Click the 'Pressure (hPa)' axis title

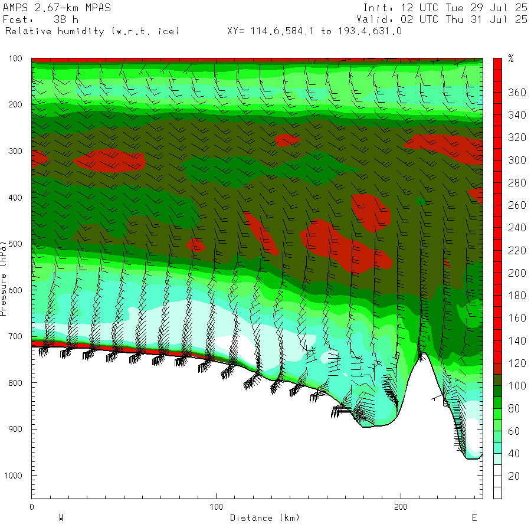click(4, 278)
